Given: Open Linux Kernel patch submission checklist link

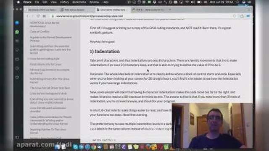Looking at the screenshot, I should (48, 109).
